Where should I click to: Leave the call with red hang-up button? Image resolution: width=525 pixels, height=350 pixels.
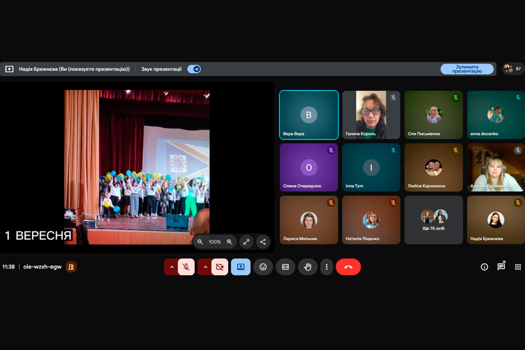point(348,267)
